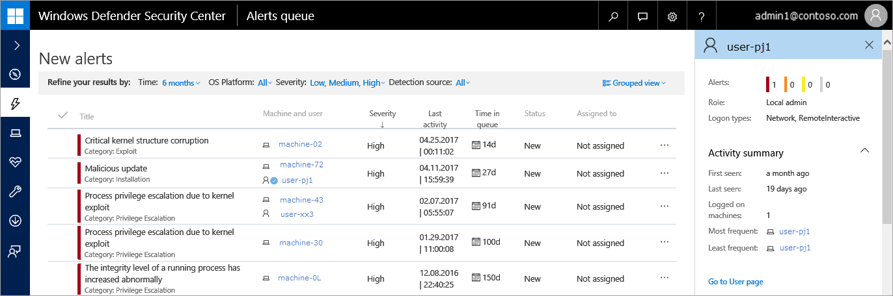Close the user-pj1 details panel
893x296 pixels.
(869, 45)
